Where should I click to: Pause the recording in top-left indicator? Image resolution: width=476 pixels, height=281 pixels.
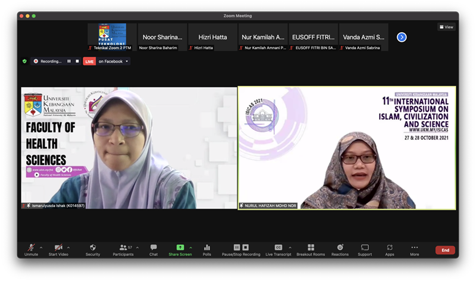(x=69, y=61)
